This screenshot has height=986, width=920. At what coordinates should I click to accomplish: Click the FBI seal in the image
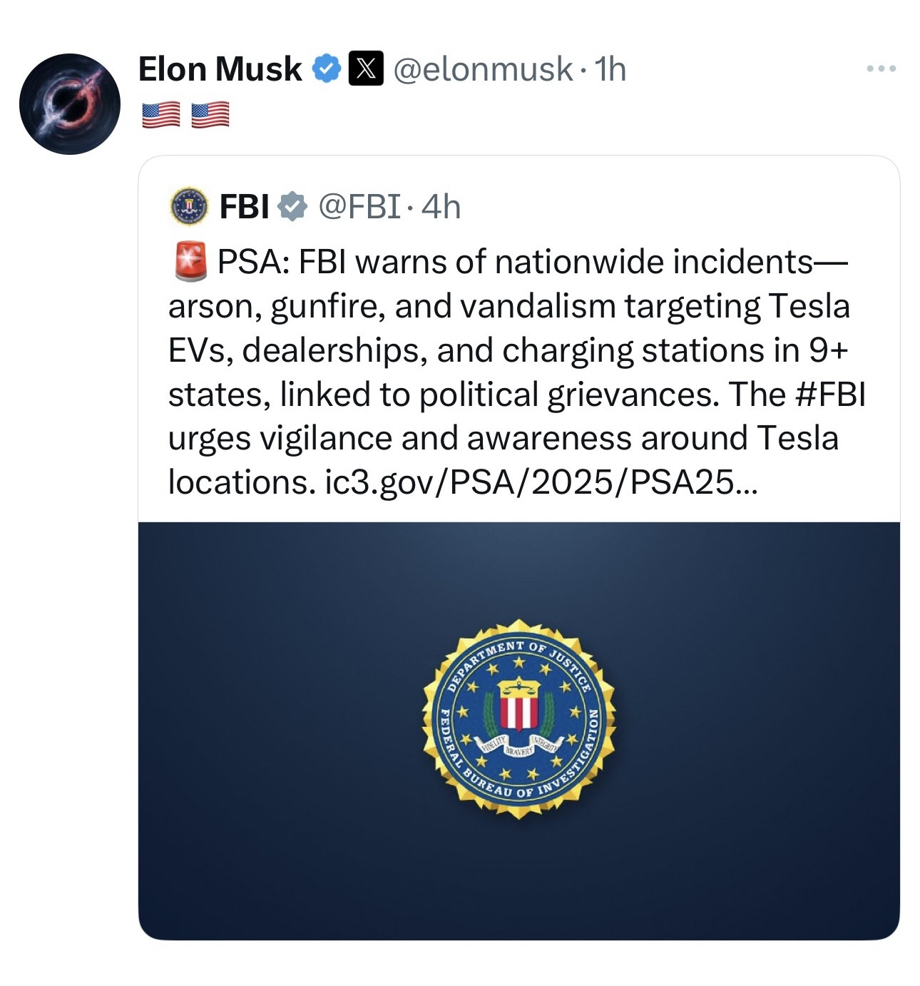518,718
